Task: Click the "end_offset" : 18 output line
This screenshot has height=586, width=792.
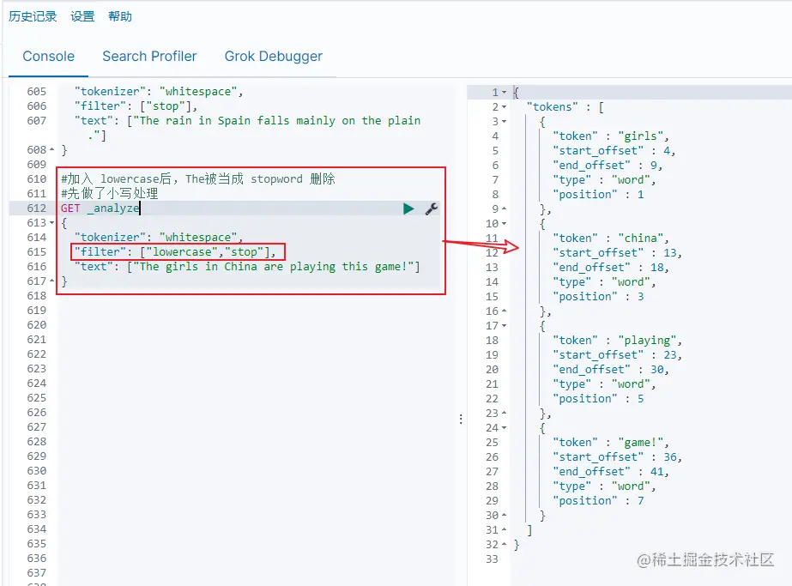Action: click(x=611, y=267)
